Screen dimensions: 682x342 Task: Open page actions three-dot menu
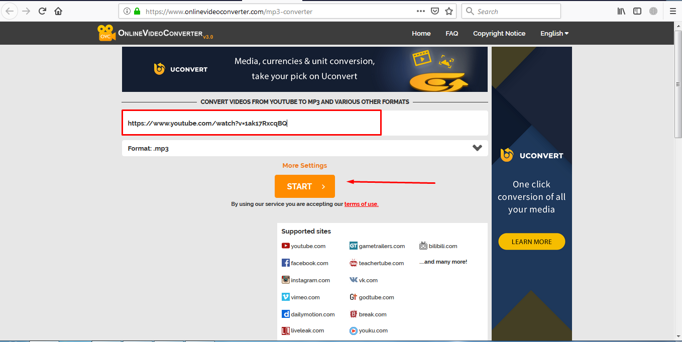click(x=421, y=11)
